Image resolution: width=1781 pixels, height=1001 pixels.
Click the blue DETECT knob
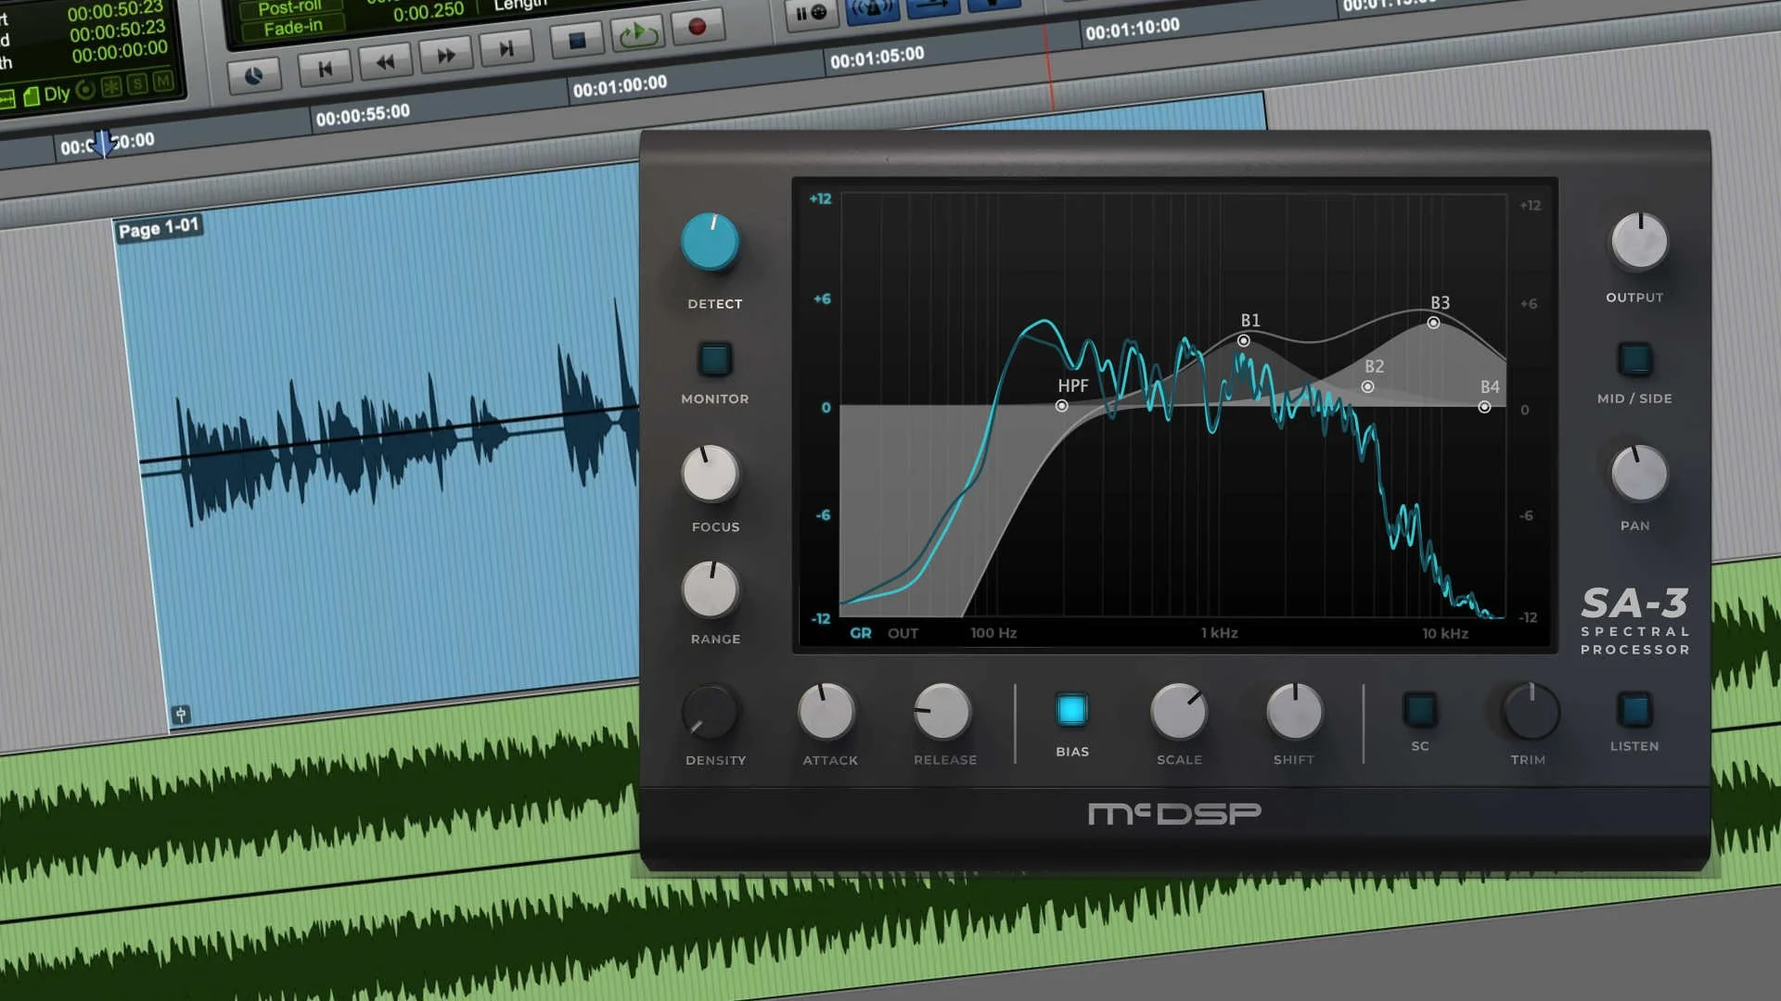[710, 242]
